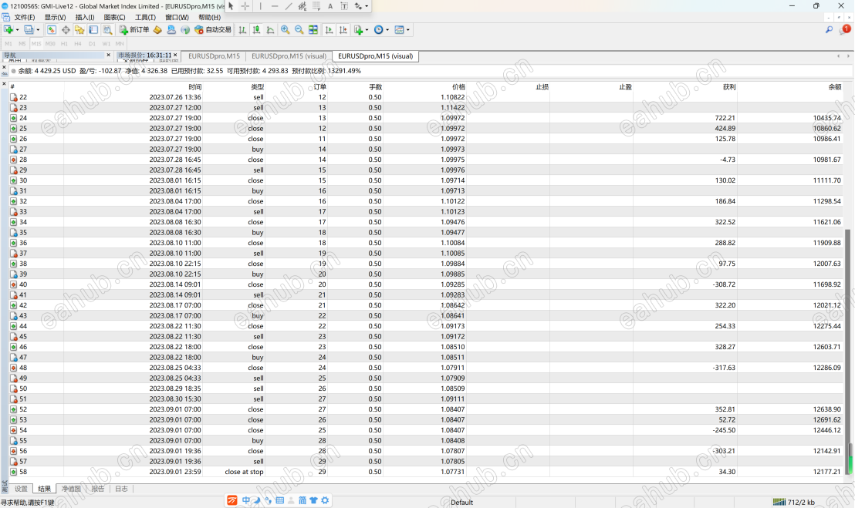Select the MN timeframe button
This screenshot has height=508, width=855.
pyautogui.click(x=120, y=44)
